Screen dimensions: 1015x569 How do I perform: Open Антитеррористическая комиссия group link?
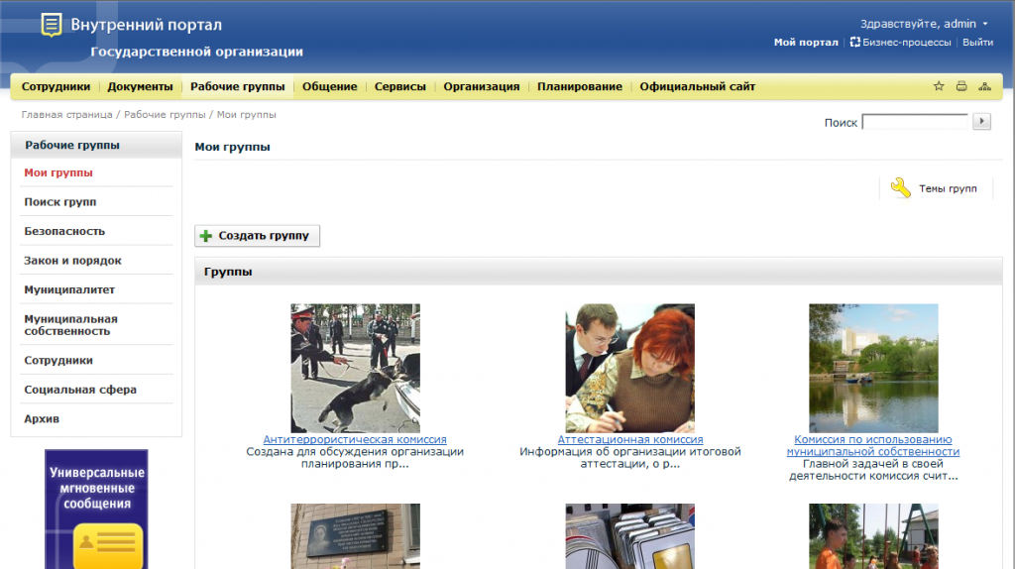[355, 439]
